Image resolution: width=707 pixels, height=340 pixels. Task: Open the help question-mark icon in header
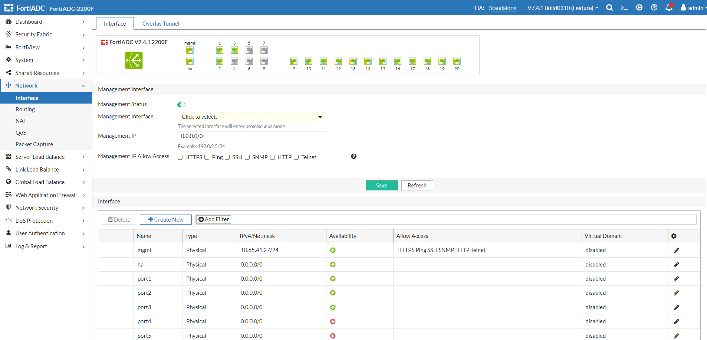pyautogui.click(x=654, y=7)
